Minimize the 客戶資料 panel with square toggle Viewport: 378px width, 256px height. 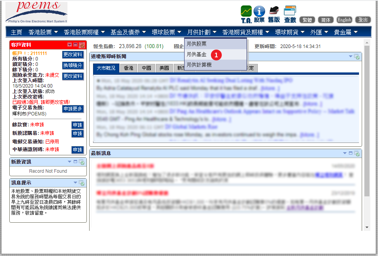pyautogui.click(x=76, y=45)
